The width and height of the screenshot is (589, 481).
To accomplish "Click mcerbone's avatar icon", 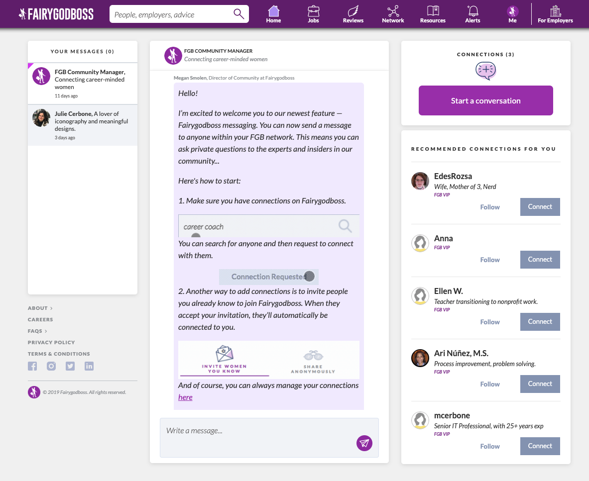I will click(x=420, y=420).
